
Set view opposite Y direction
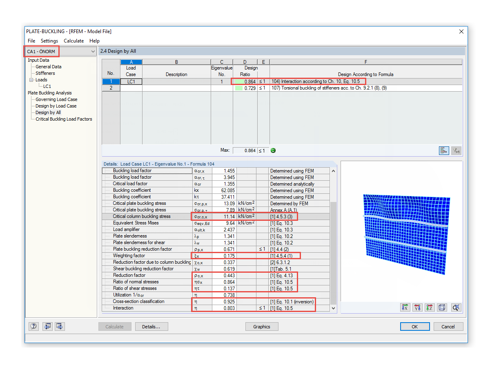pos(417,307)
